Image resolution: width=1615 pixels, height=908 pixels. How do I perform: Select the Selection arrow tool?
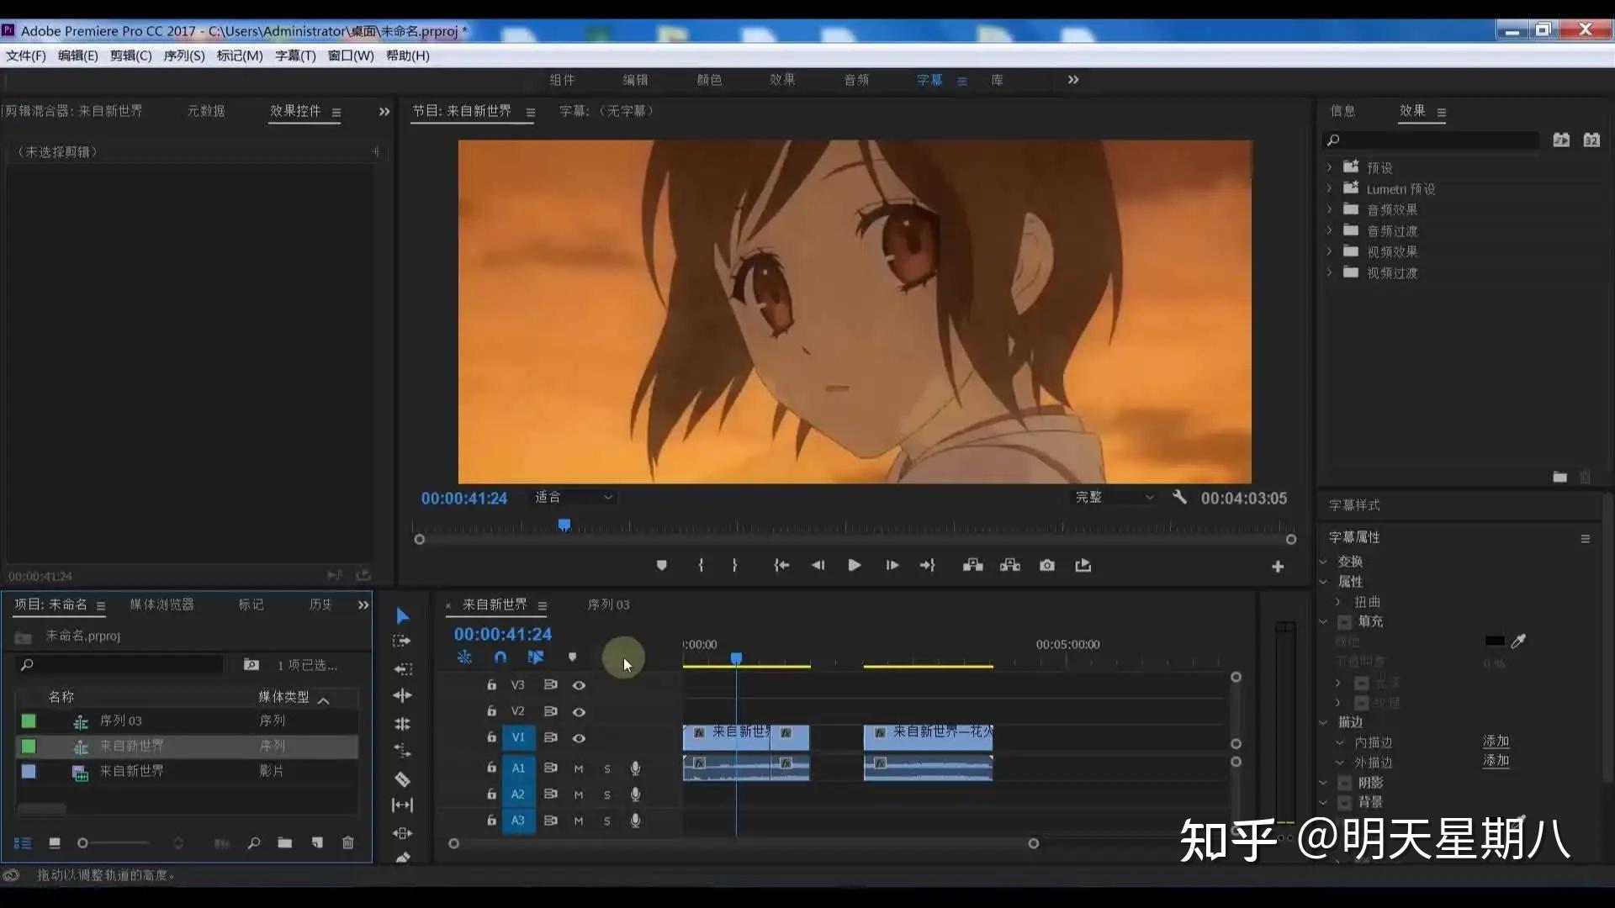click(x=402, y=616)
